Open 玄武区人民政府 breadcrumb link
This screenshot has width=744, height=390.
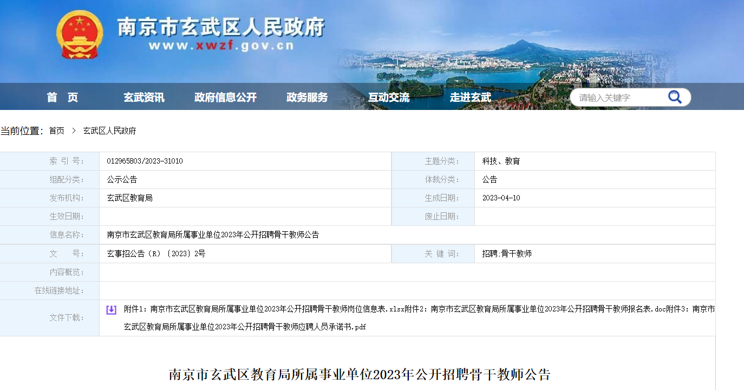[x=110, y=131]
